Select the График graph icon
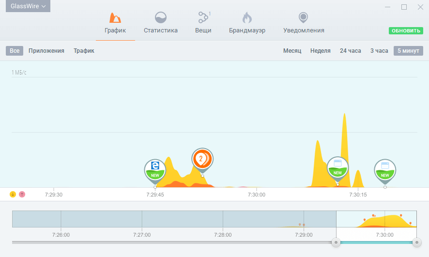This screenshot has width=429, height=257. (x=115, y=18)
